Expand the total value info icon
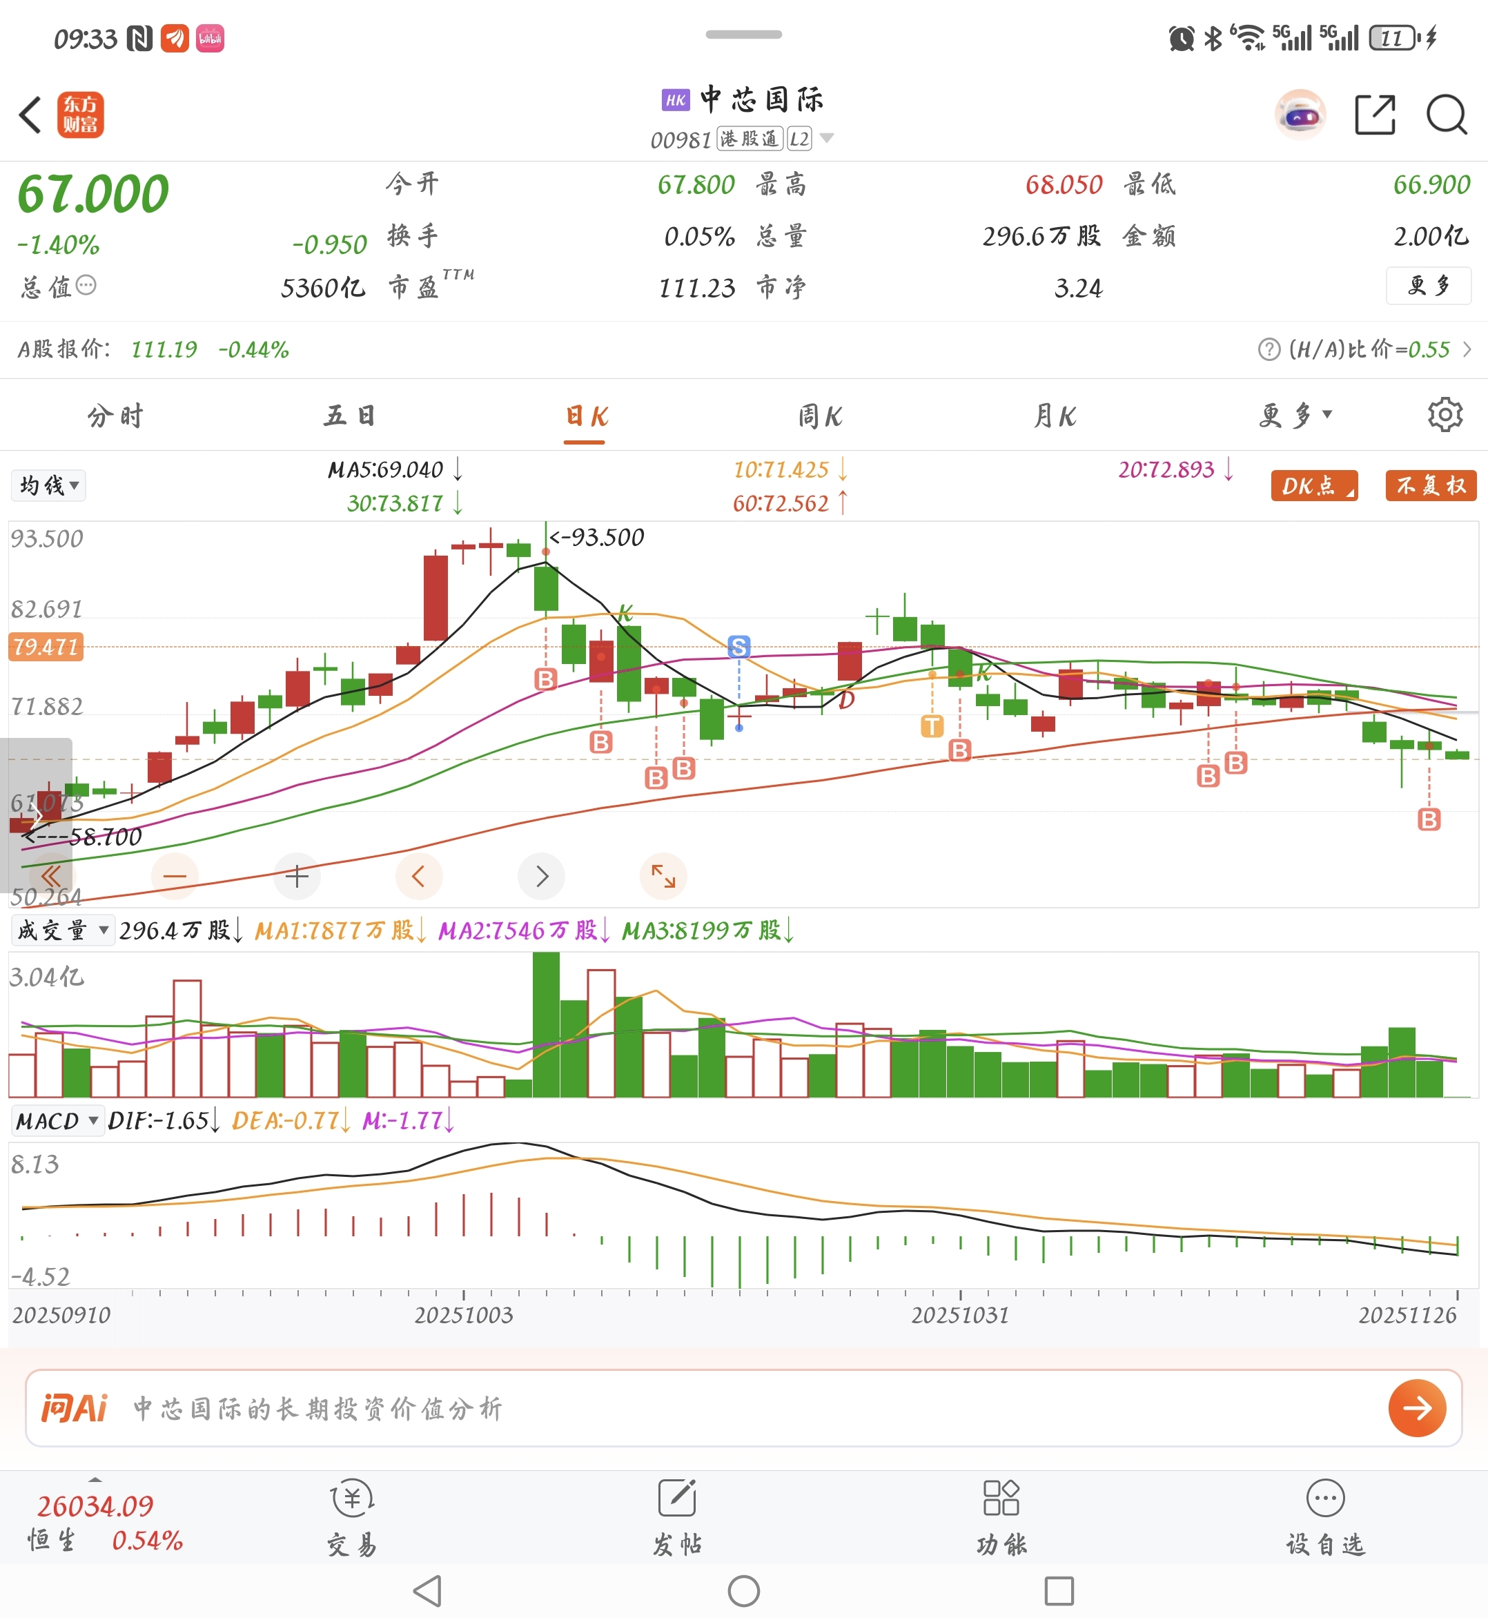This screenshot has width=1488, height=1618. pyautogui.click(x=86, y=285)
